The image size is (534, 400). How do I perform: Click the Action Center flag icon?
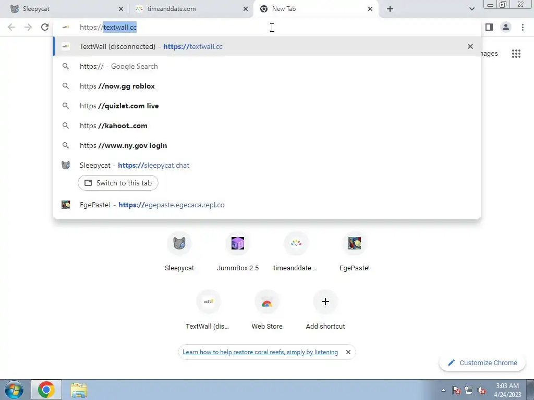point(456,390)
